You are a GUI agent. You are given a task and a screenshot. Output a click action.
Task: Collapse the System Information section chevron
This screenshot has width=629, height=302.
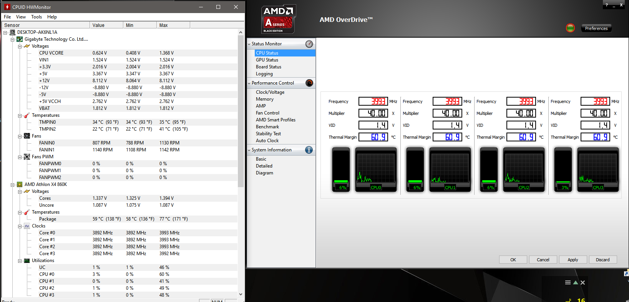pyautogui.click(x=249, y=150)
